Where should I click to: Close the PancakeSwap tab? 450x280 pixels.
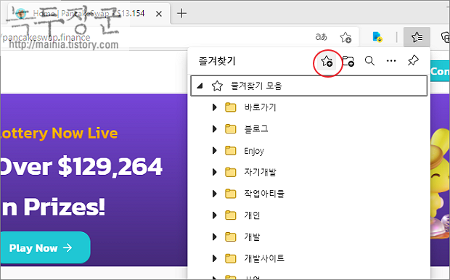click(x=159, y=14)
